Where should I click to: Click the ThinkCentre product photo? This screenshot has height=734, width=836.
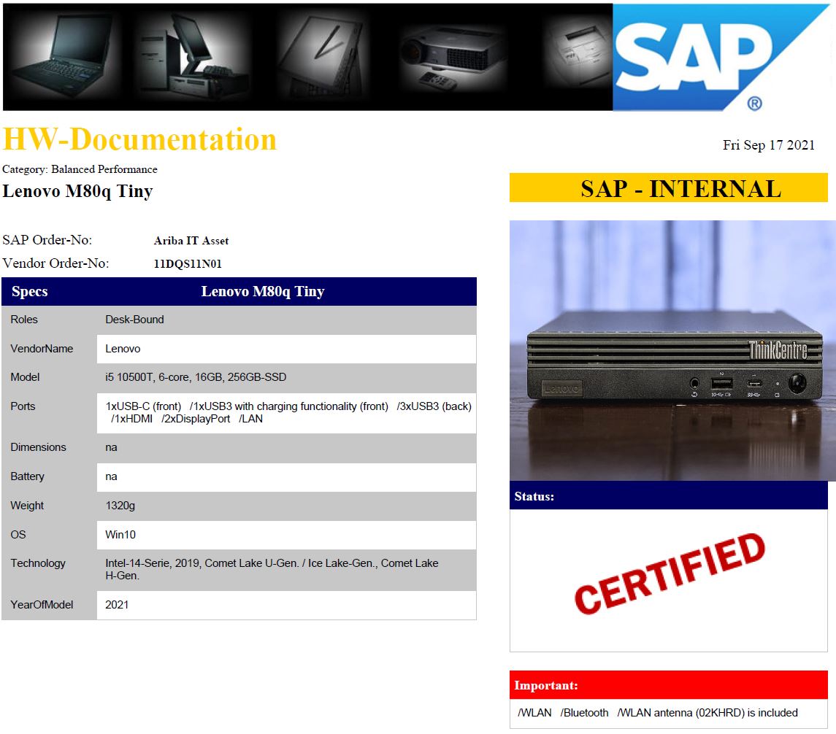click(x=672, y=350)
